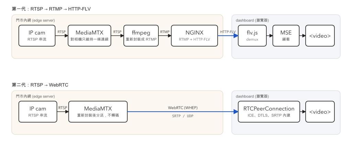Select the "門市內網 (edge server)" label in 第一代 diagram
The image size is (352, 152).
click(35, 20)
